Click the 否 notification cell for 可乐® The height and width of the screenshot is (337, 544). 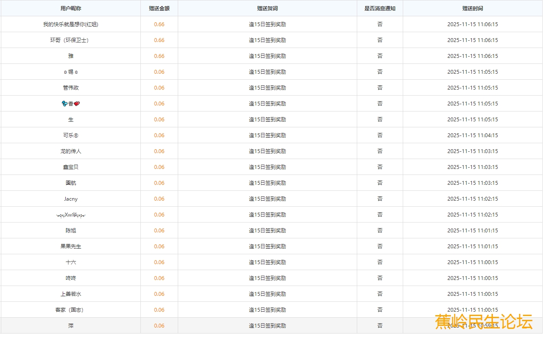coord(380,135)
